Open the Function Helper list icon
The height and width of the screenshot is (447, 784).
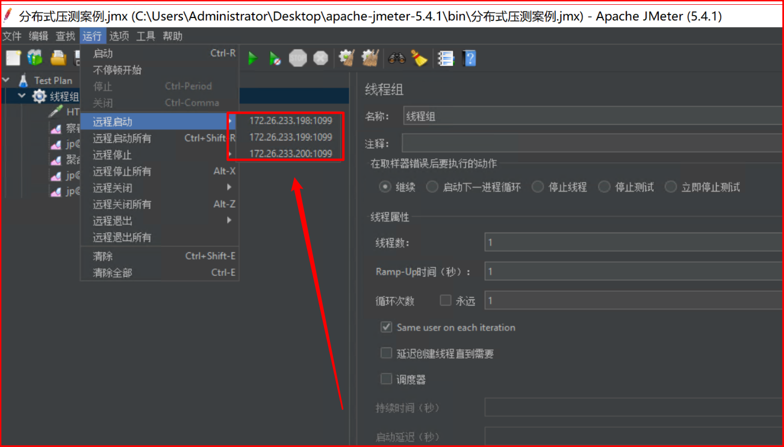[446, 58]
